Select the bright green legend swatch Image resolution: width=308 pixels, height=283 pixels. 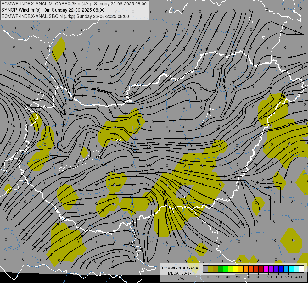(226, 269)
